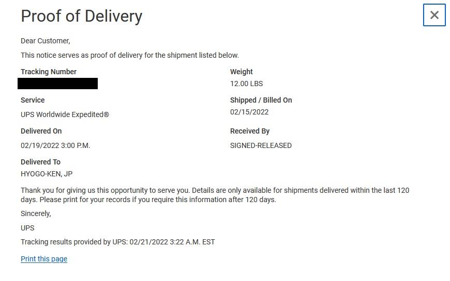Click the Service label

click(33, 100)
